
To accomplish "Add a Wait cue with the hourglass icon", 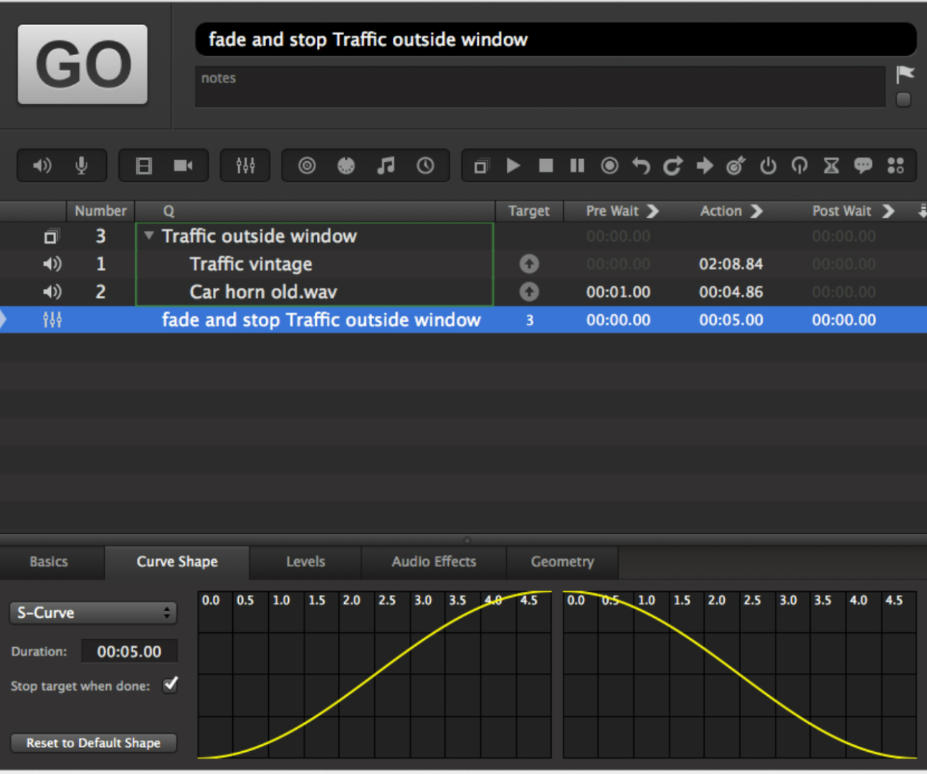I will (x=831, y=166).
